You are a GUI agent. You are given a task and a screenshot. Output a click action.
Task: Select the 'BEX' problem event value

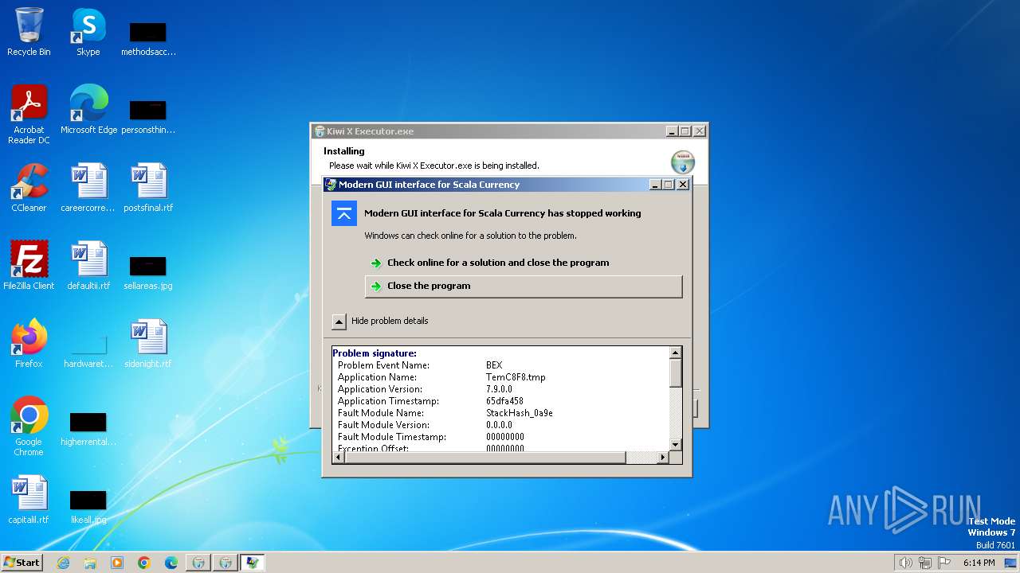pos(494,365)
